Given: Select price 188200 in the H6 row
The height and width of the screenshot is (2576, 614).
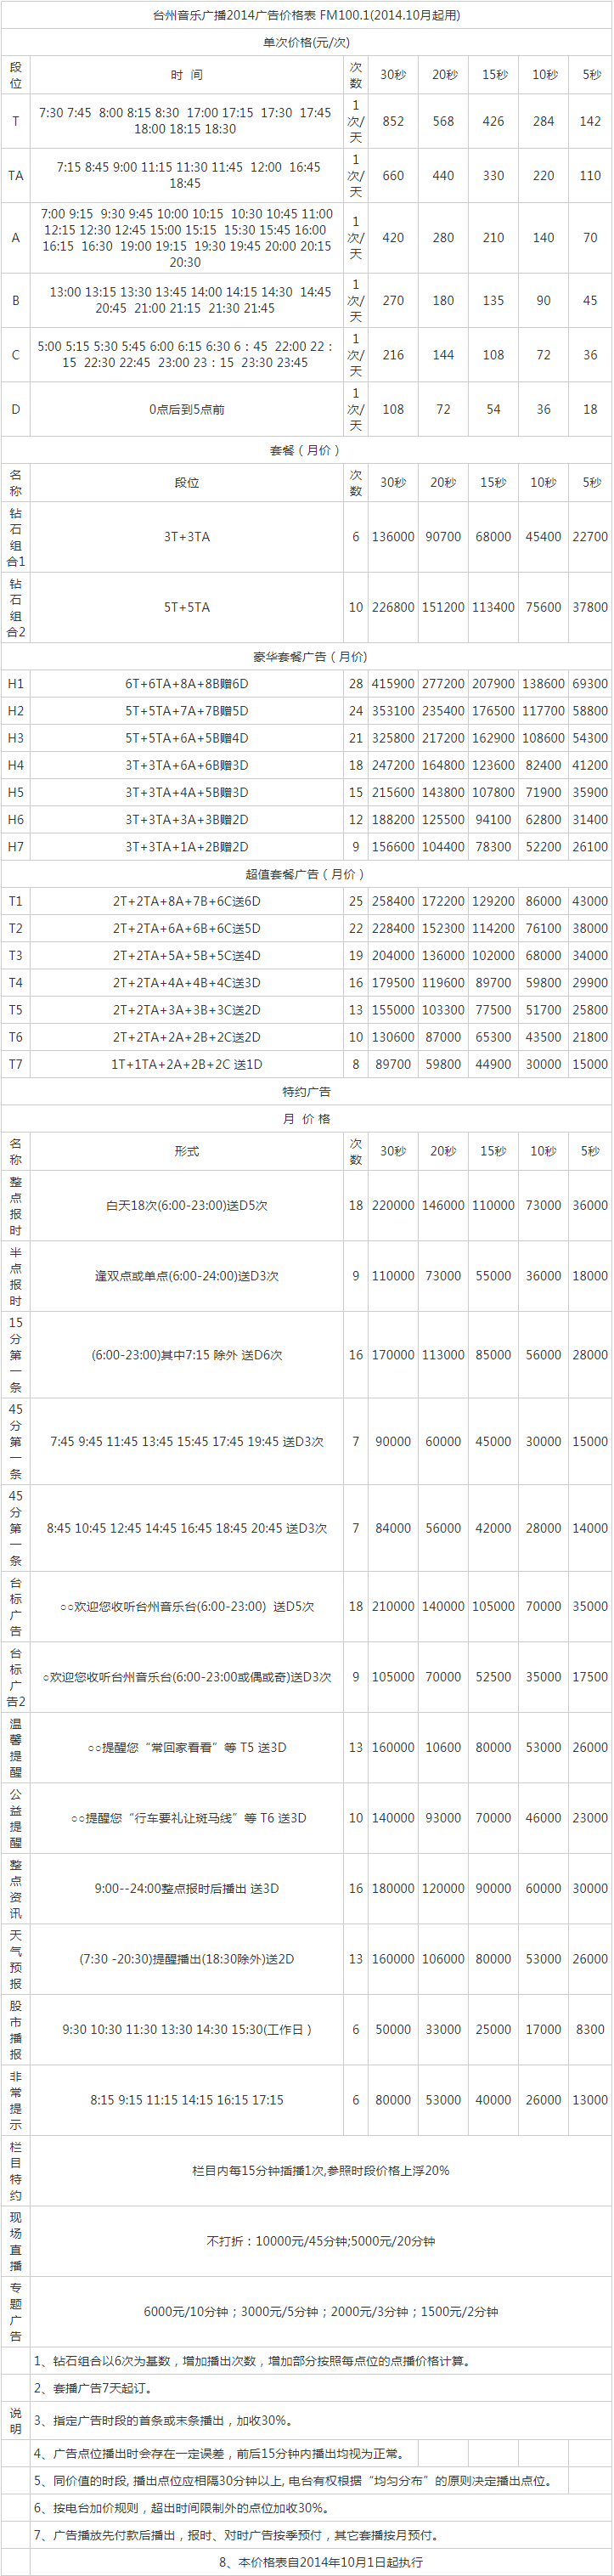Looking at the screenshot, I should 393,819.
